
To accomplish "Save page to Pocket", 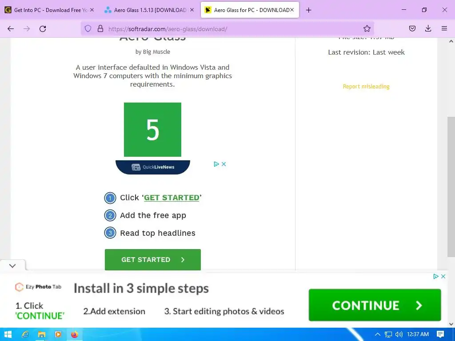I will pyautogui.click(x=412, y=28).
